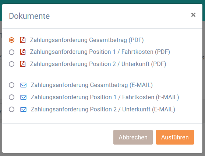Click the Ausführen button

click(175, 137)
